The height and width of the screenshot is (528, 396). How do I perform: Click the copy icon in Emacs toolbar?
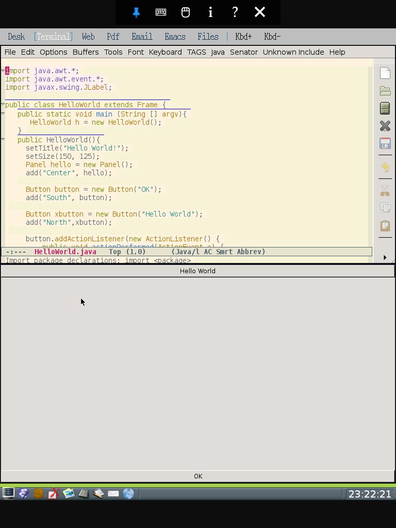[x=385, y=208]
